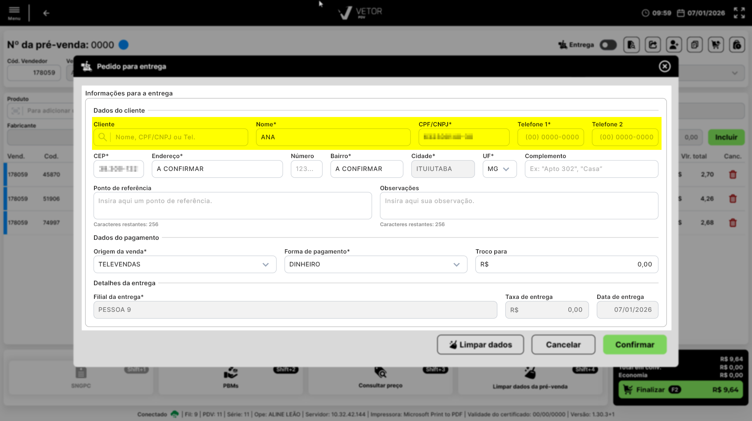The image size is (752, 421).
Task: Toggle the Entrega switch
Action: click(608, 45)
